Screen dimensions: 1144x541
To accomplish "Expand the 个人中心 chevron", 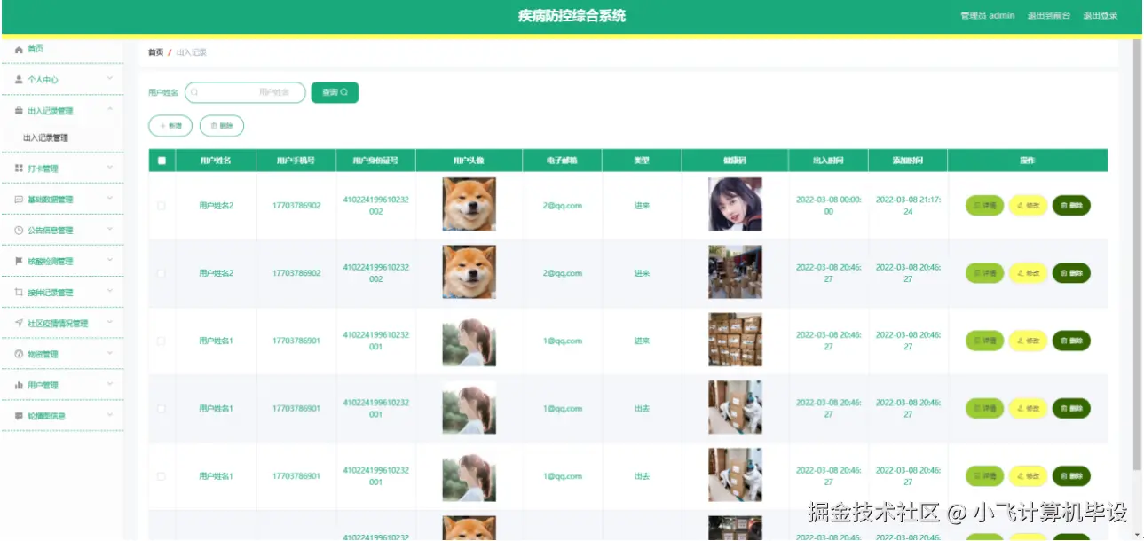I will [x=110, y=79].
